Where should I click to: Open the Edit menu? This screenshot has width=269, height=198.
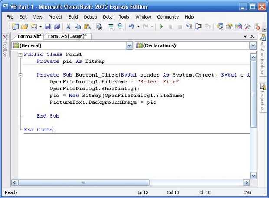point(23,17)
